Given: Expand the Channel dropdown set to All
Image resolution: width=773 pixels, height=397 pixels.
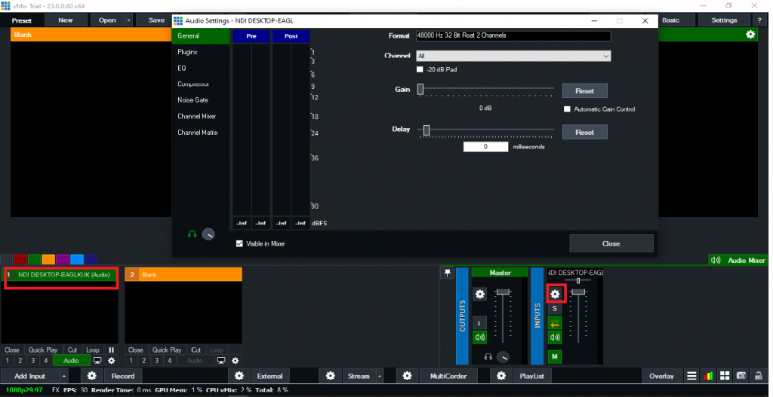Looking at the screenshot, I should click(513, 56).
